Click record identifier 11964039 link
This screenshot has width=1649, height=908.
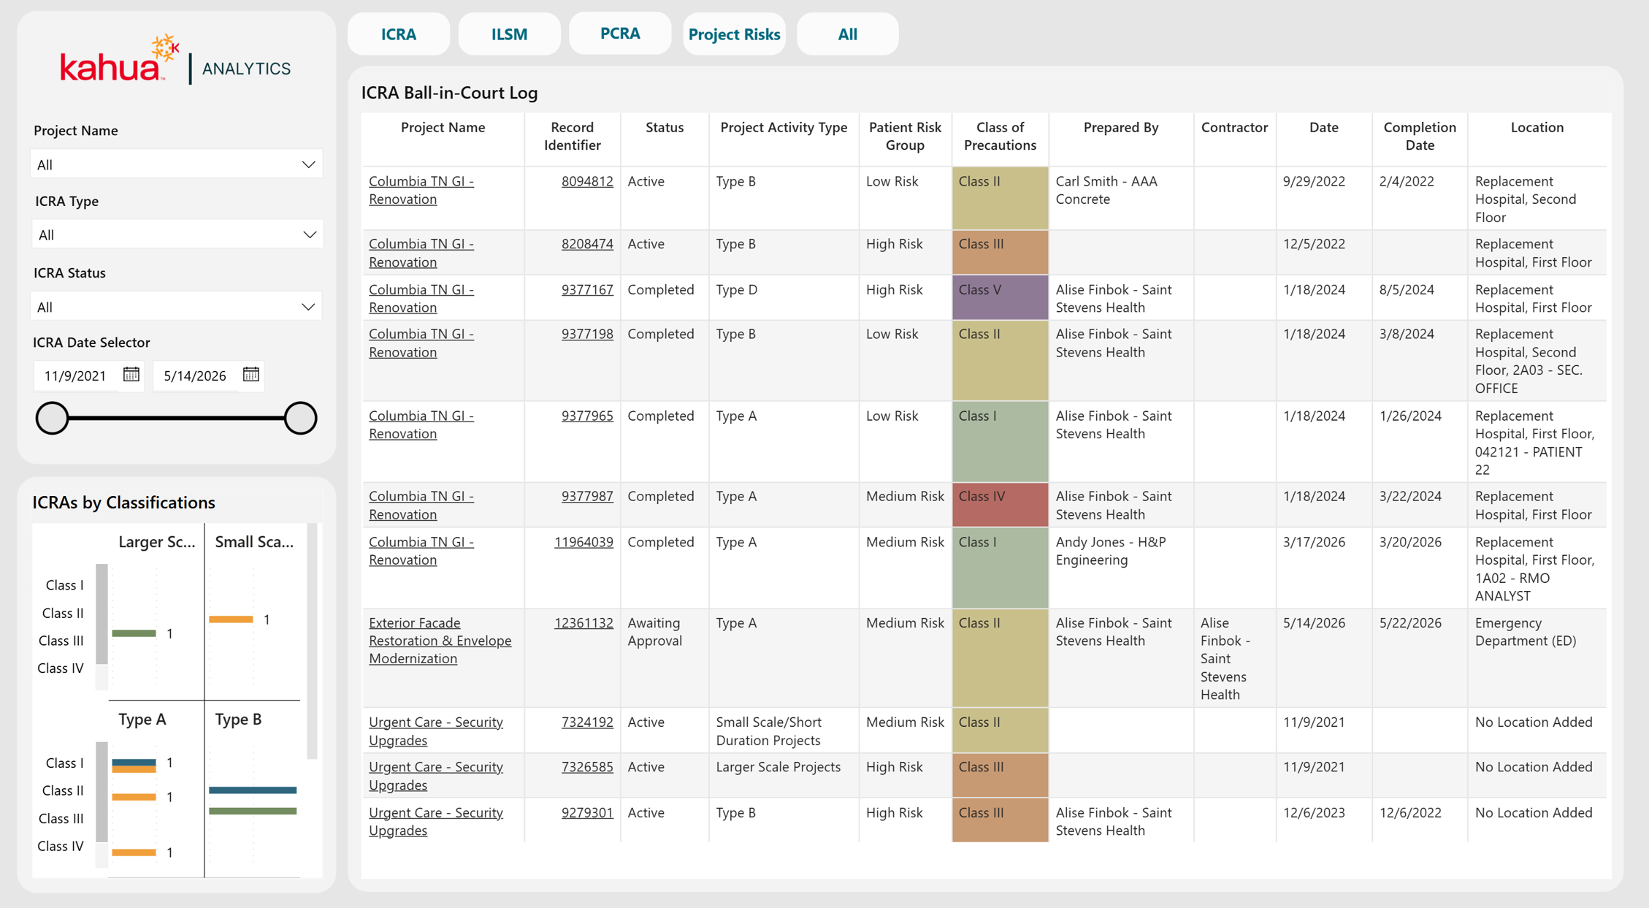click(x=584, y=542)
